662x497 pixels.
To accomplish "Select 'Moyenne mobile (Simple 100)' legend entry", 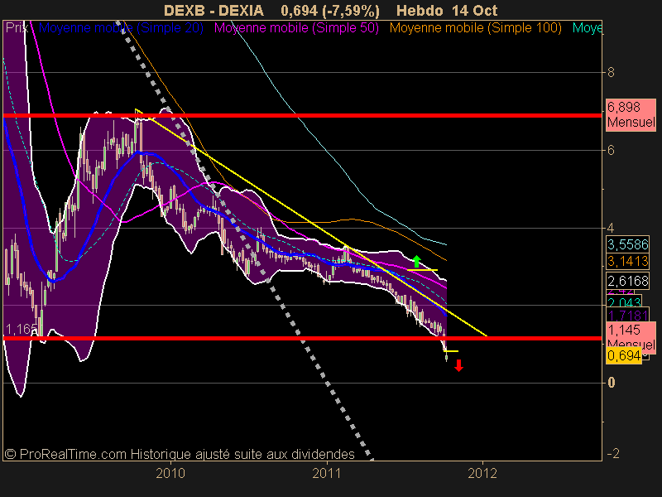I will coord(476,28).
